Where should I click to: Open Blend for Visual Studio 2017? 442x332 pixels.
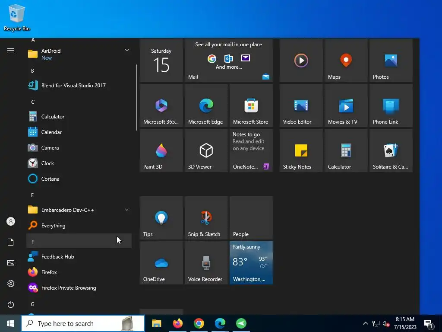coord(79,85)
